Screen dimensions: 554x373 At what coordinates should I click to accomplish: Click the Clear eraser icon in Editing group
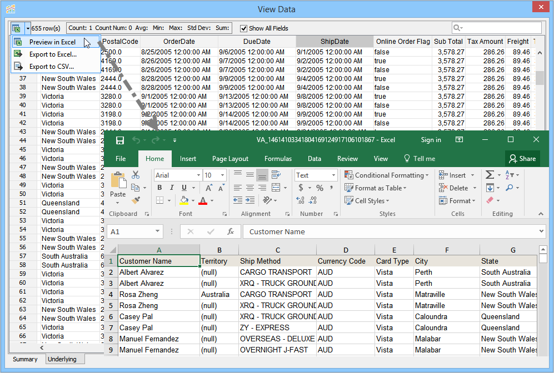(490, 200)
